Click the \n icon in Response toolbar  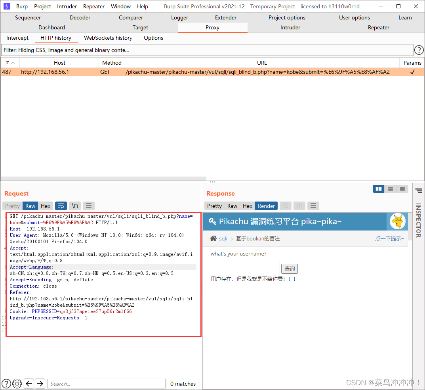299,206
